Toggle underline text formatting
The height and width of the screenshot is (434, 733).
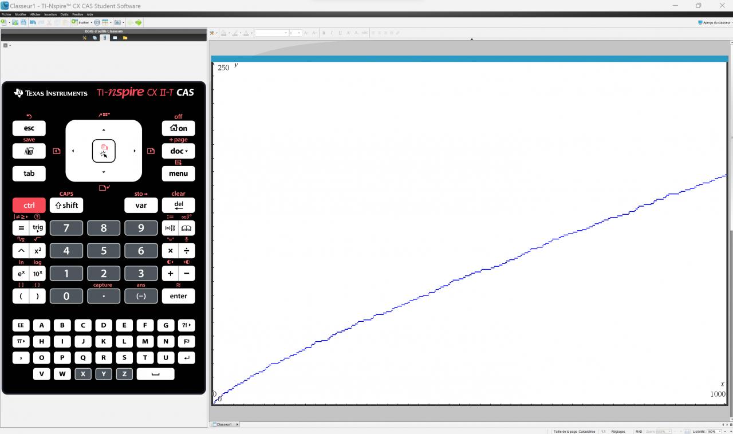click(340, 33)
